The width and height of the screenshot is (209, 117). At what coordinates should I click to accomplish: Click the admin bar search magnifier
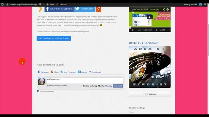point(205,4)
